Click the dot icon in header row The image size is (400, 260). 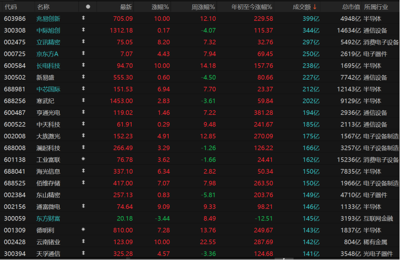[88, 7]
